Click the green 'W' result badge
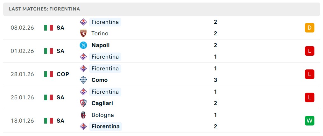The width and height of the screenshot is (323, 136). 309,121
